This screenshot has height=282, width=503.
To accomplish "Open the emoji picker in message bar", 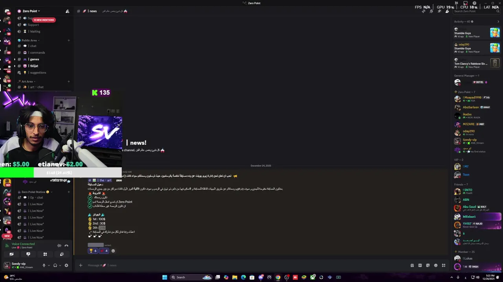I will (435, 265).
